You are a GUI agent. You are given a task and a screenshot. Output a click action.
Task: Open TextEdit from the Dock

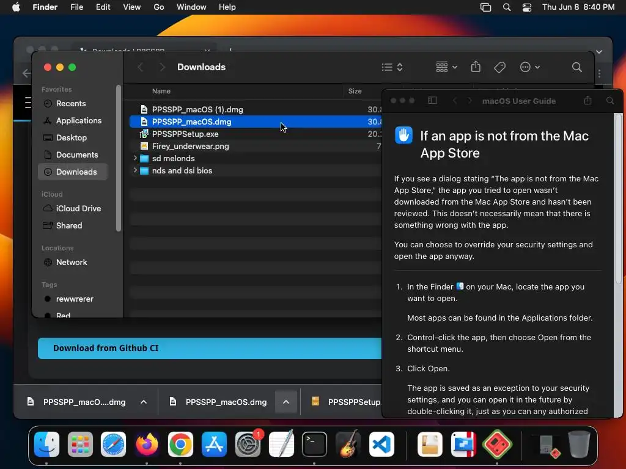(x=281, y=444)
